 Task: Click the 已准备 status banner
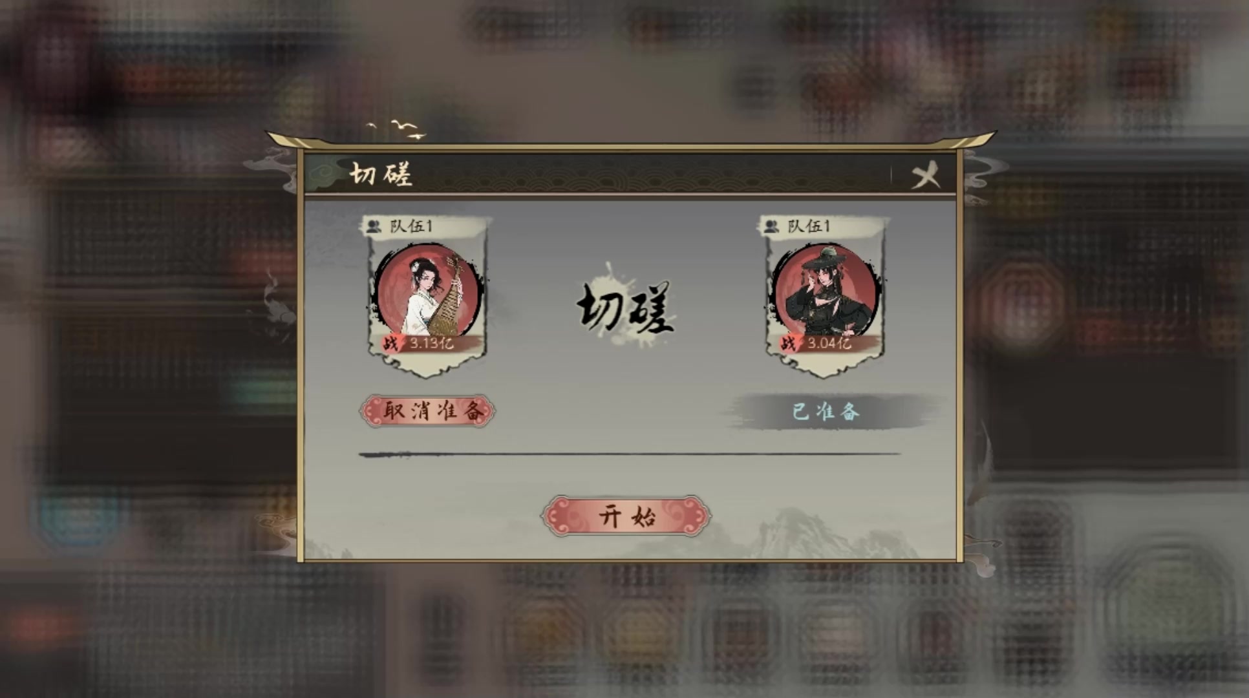click(826, 412)
